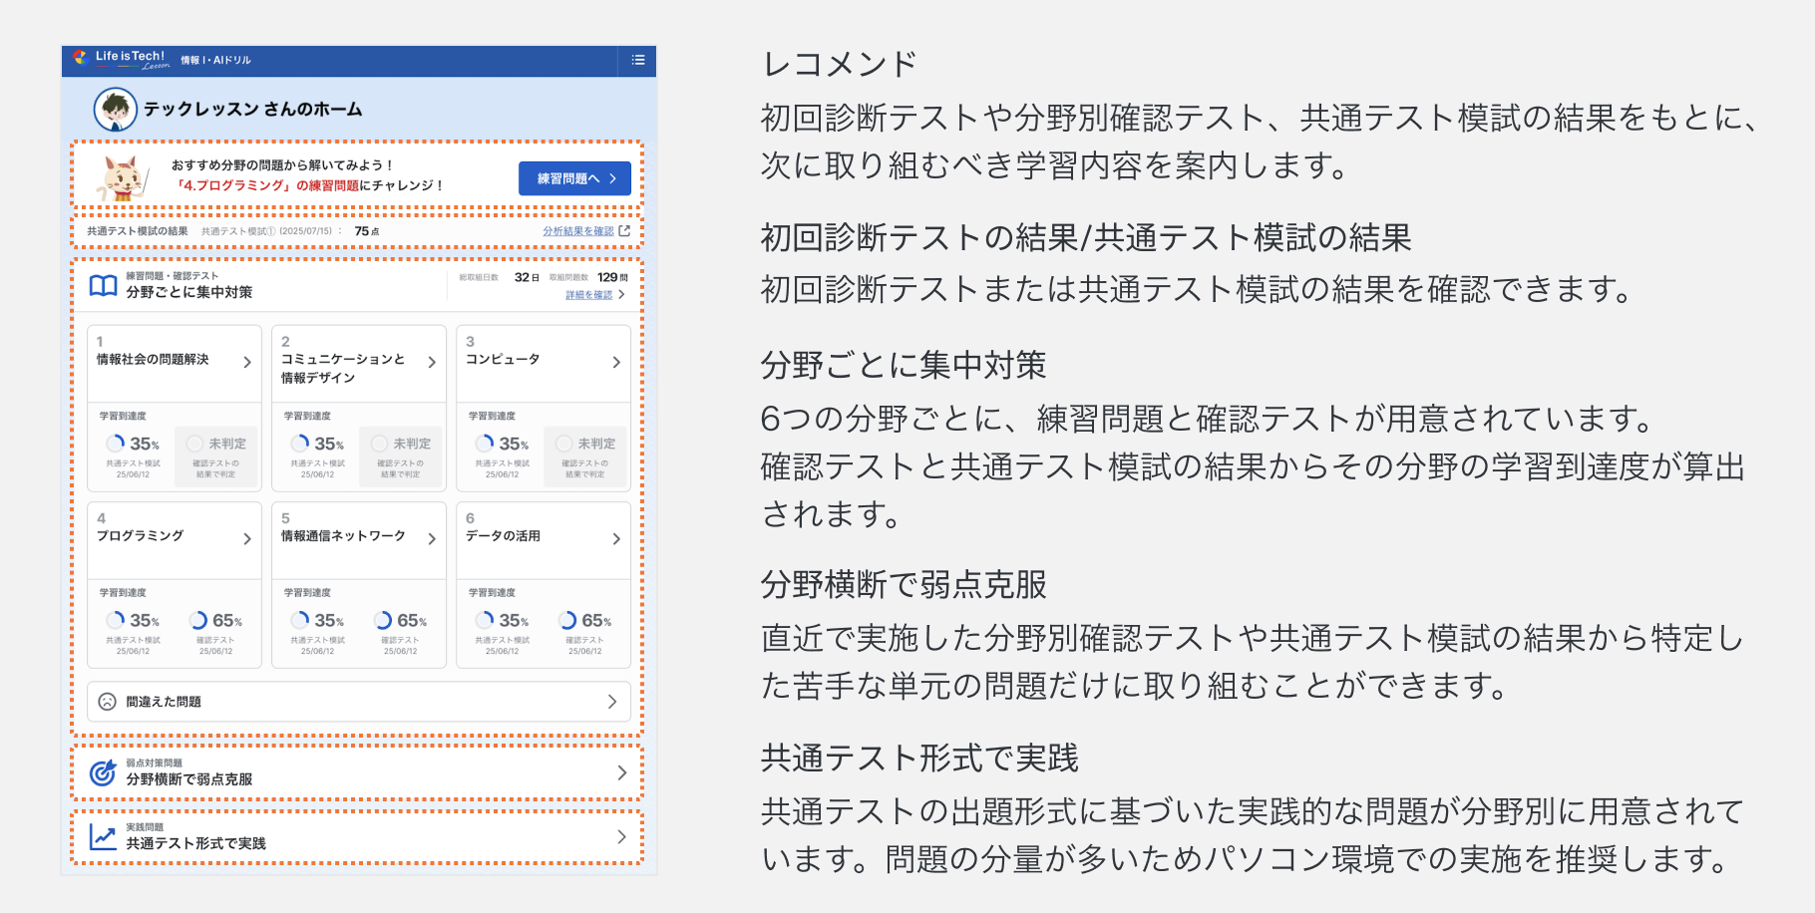
Task: Expand the プログラミング card chevron
Action: click(x=247, y=539)
